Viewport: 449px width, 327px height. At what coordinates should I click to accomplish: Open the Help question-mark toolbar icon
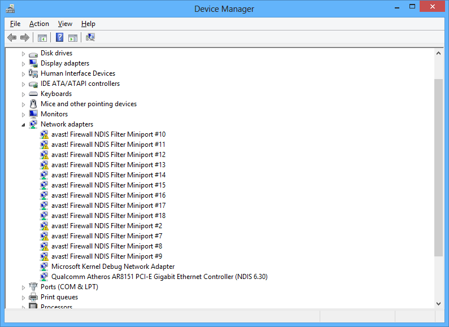(x=59, y=37)
